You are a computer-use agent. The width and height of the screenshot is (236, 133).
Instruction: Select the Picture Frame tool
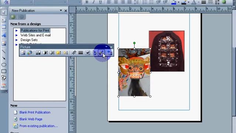[x=4, y=44]
